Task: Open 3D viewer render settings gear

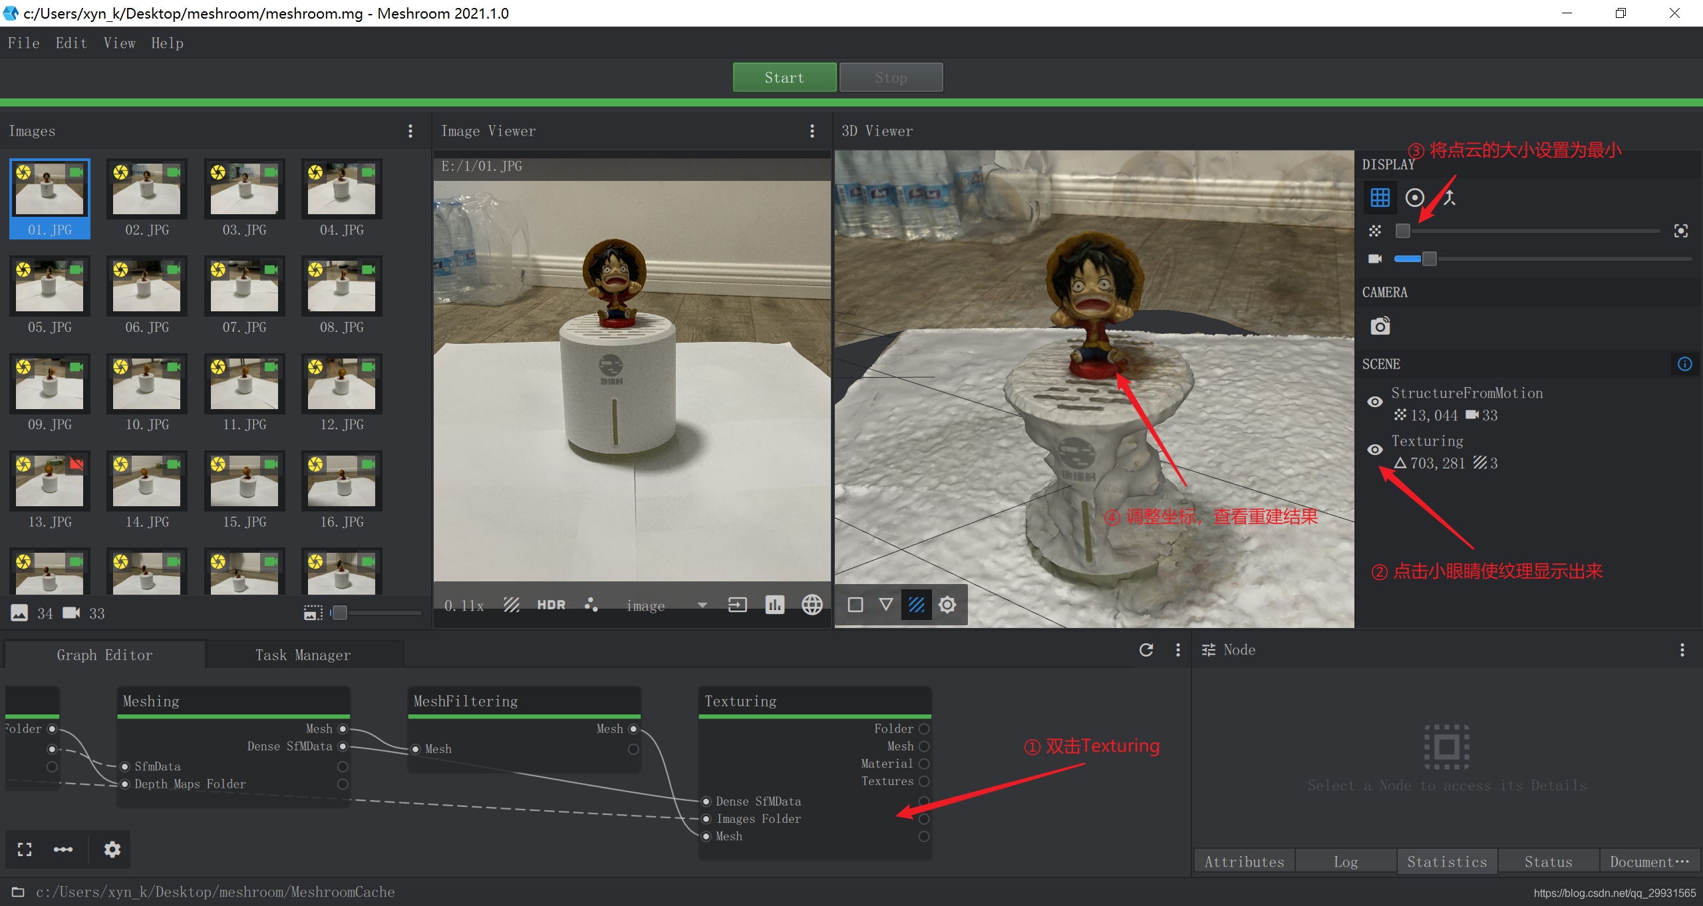Action: 947,605
